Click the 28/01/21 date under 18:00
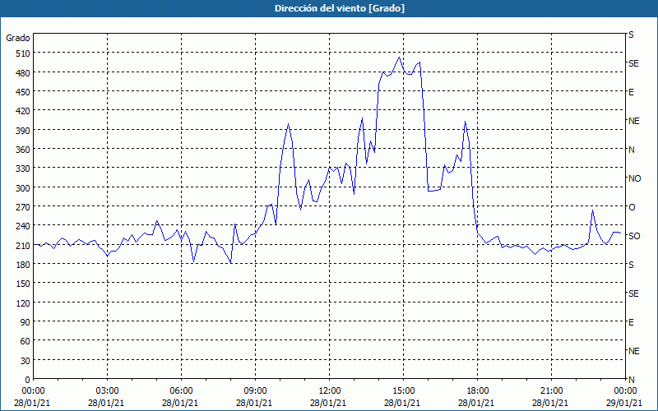The height and width of the screenshot is (411, 658). tap(476, 403)
